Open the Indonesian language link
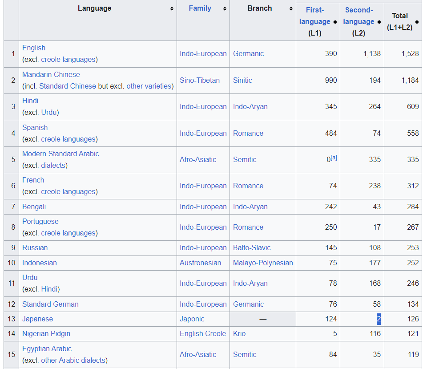The width and height of the screenshot is (427, 369). pos(40,263)
